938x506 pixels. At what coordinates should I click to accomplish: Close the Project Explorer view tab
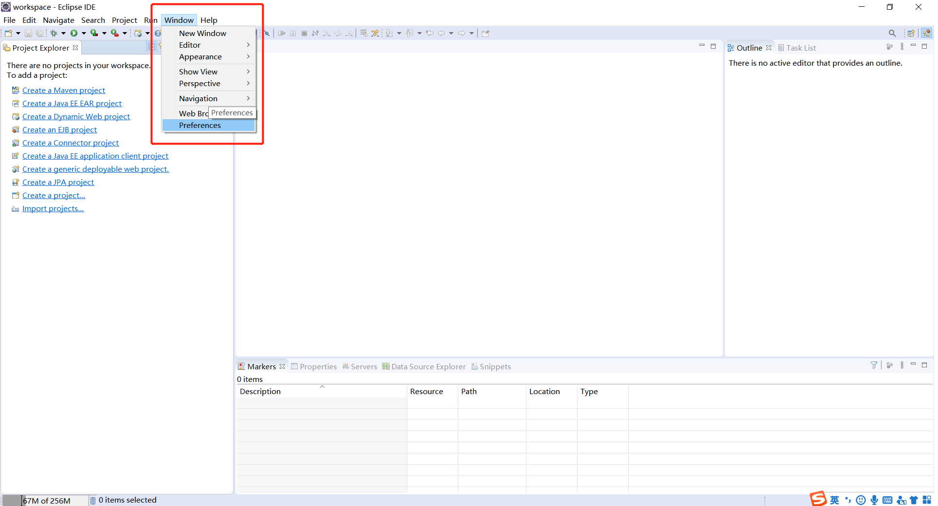75,48
